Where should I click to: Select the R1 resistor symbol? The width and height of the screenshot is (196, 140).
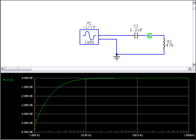pyautogui.click(x=164, y=44)
